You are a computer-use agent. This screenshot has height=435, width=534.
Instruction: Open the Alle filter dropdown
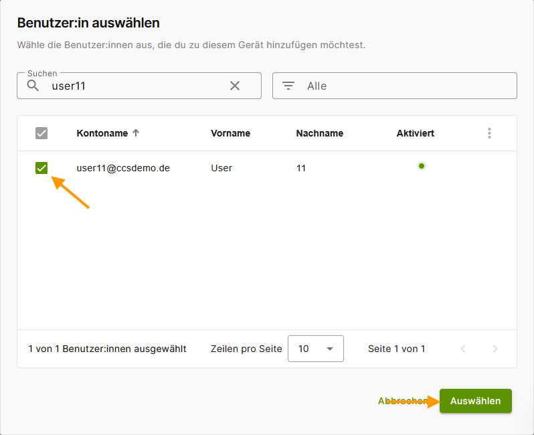(395, 86)
